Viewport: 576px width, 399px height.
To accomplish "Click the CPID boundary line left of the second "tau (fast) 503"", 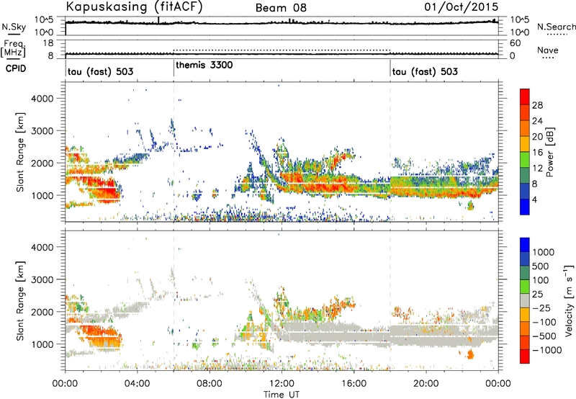I will point(390,67).
